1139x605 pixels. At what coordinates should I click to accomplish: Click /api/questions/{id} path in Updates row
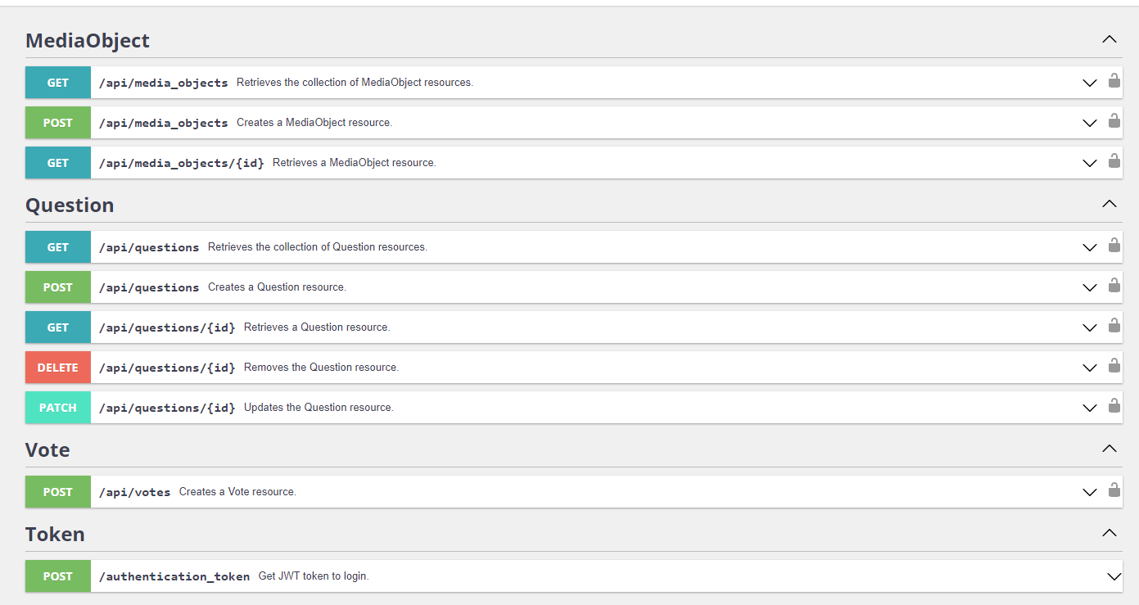point(167,408)
